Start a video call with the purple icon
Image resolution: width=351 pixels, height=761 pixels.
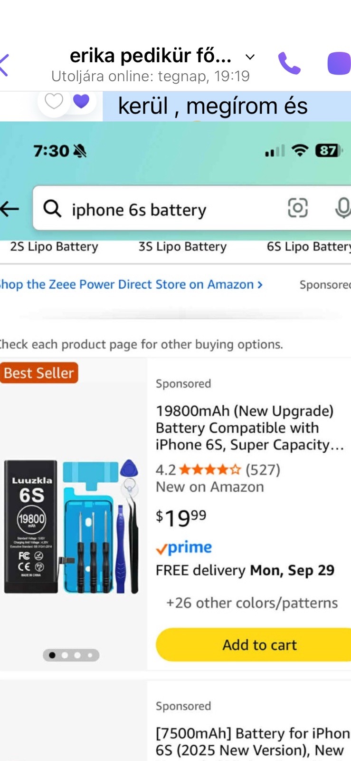339,63
